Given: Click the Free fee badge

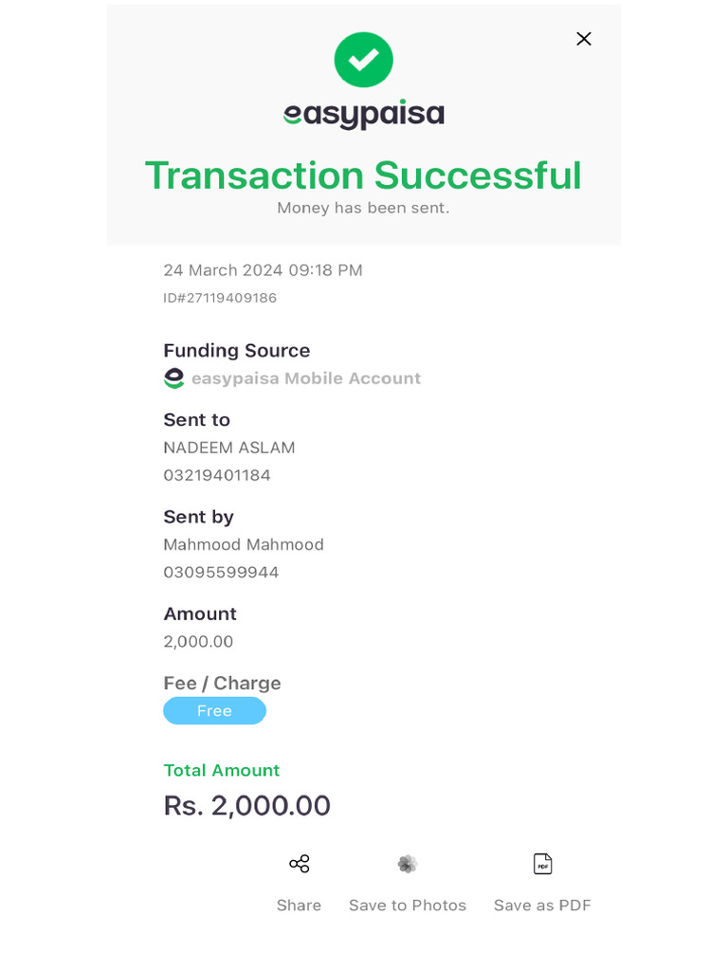Looking at the screenshot, I should point(214,711).
